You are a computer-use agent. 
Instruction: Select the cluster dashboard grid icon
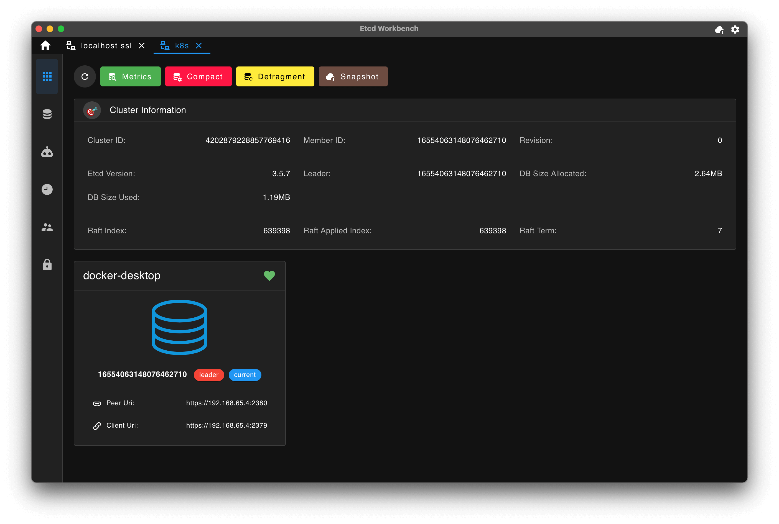(47, 76)
